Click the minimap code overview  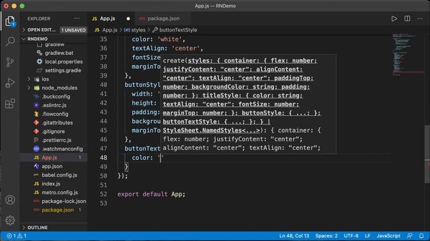pyautogui.click(x=408, y=55)
